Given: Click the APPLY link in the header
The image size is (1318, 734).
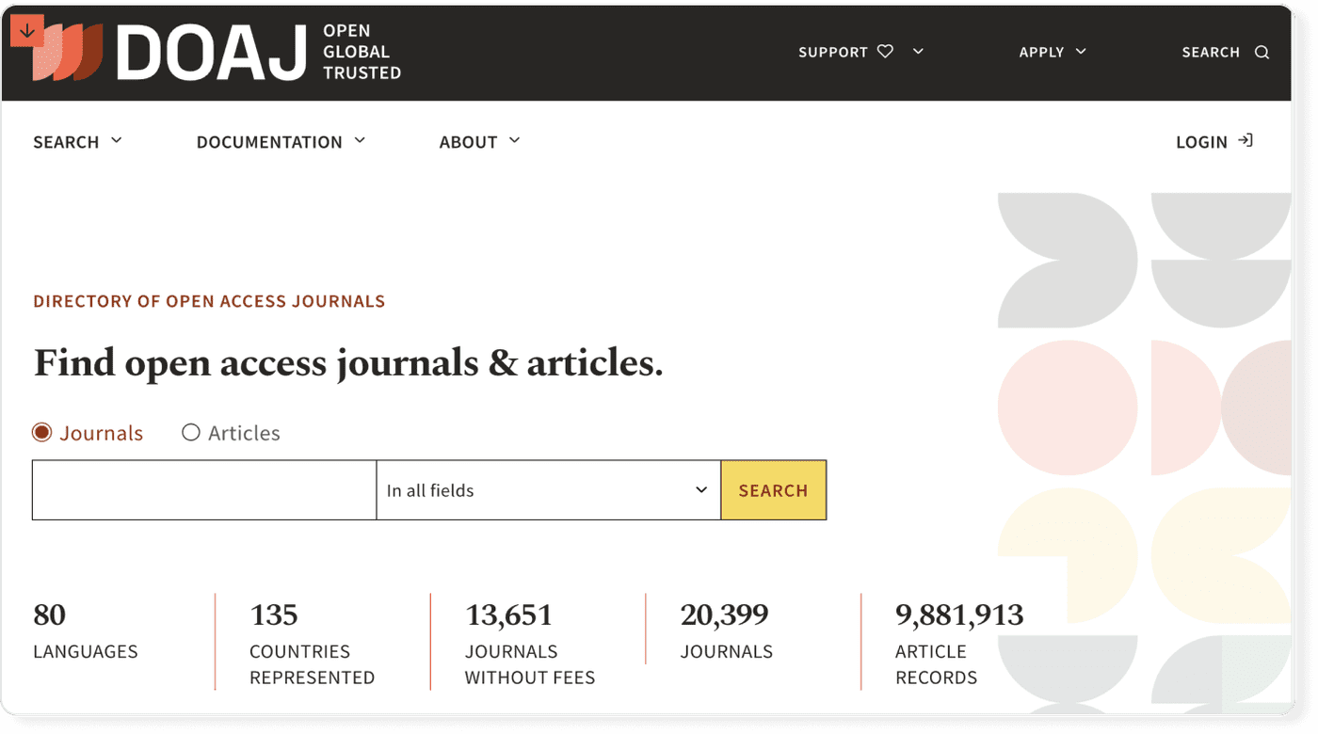Looking at the screenshot, I should pos(1041,52).
